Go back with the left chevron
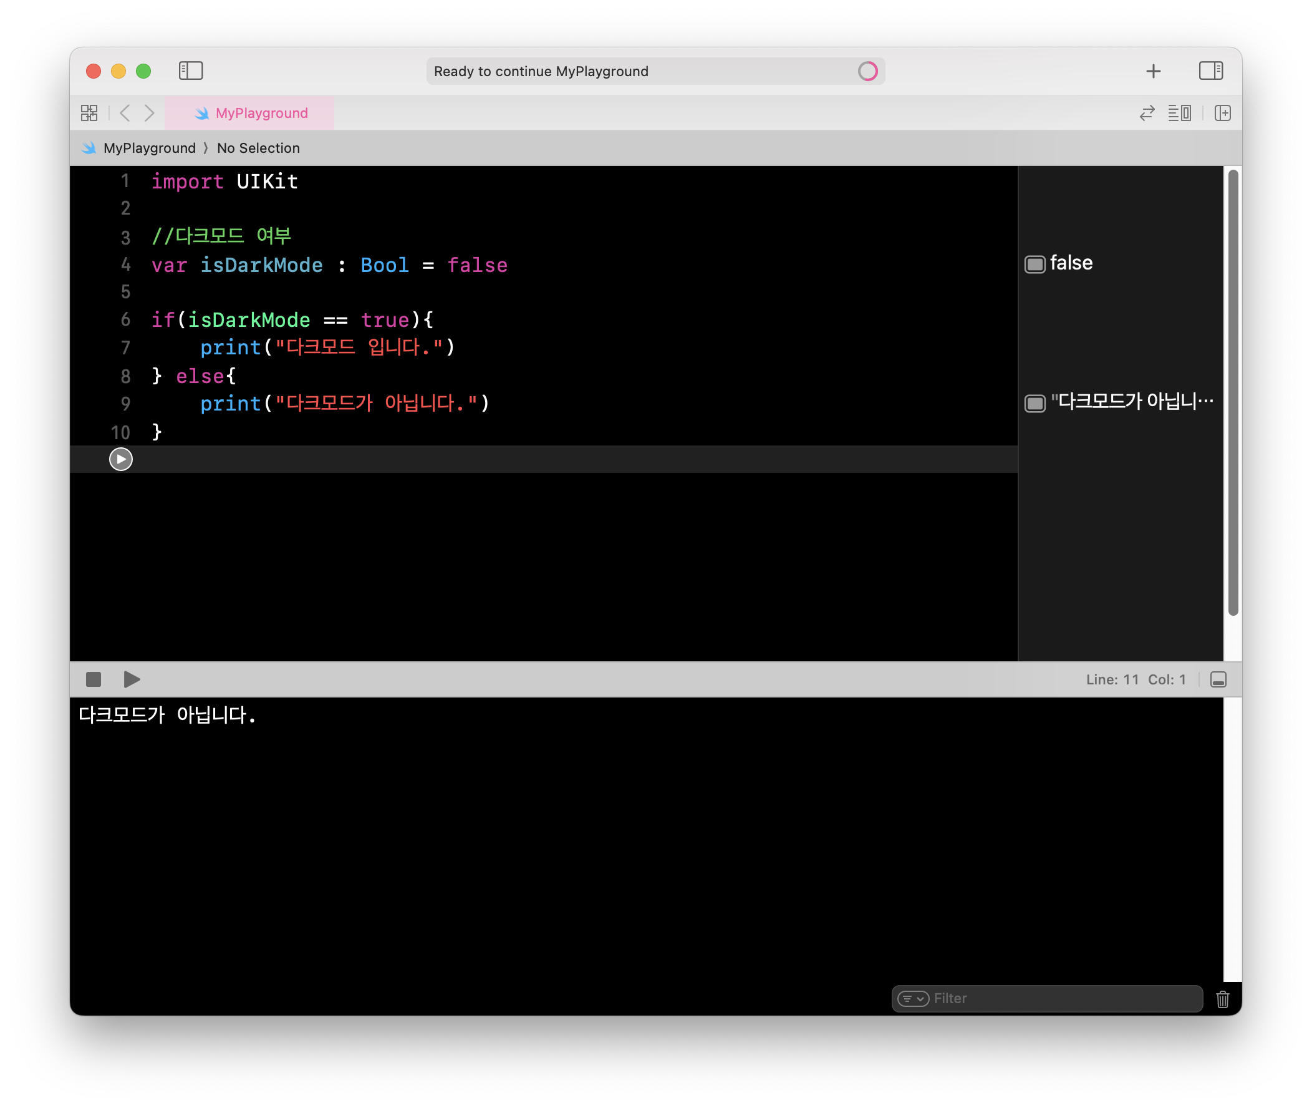The image size is (1312, 1108). click(x=125, y=113)
